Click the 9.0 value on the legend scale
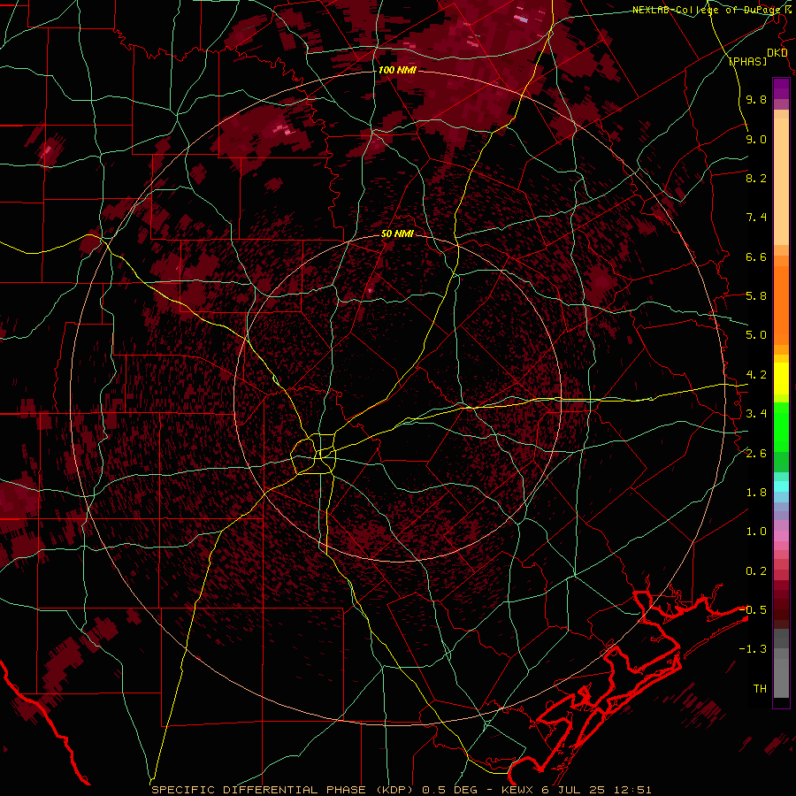796x796 pixels. pos(756,139)
